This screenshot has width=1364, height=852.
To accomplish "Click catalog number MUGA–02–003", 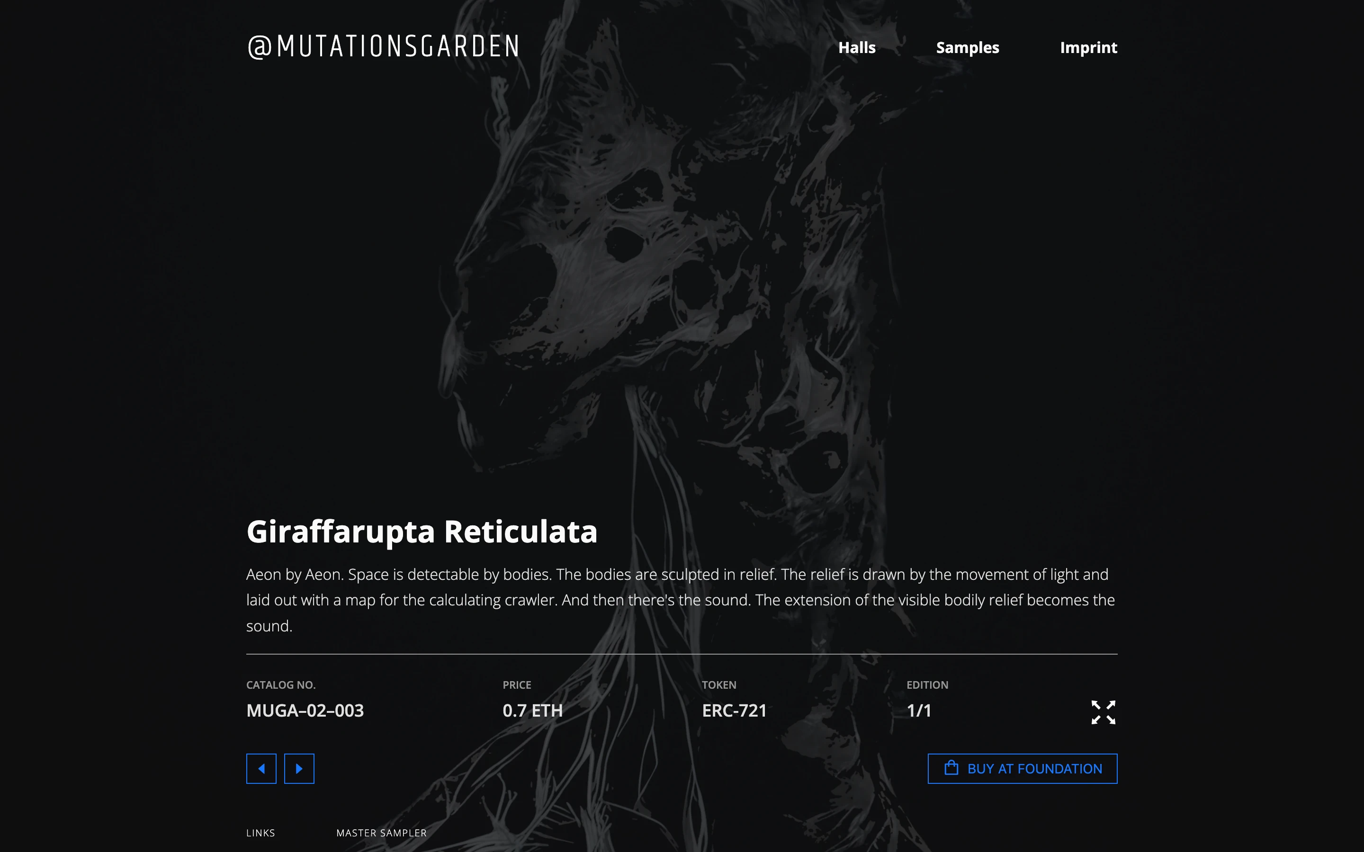I will tap(305, 710).
